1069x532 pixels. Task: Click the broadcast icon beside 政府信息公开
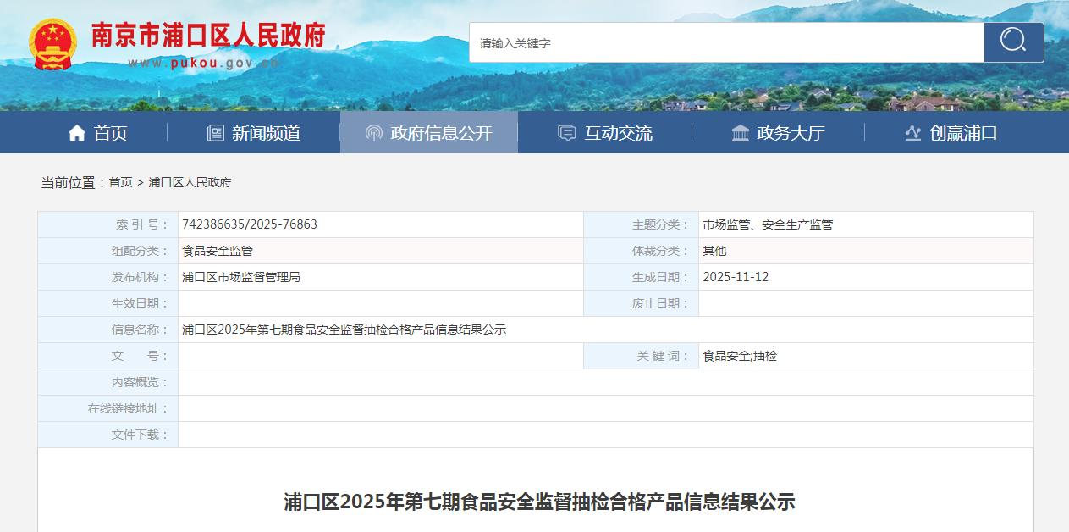click(x=374, y=133)
